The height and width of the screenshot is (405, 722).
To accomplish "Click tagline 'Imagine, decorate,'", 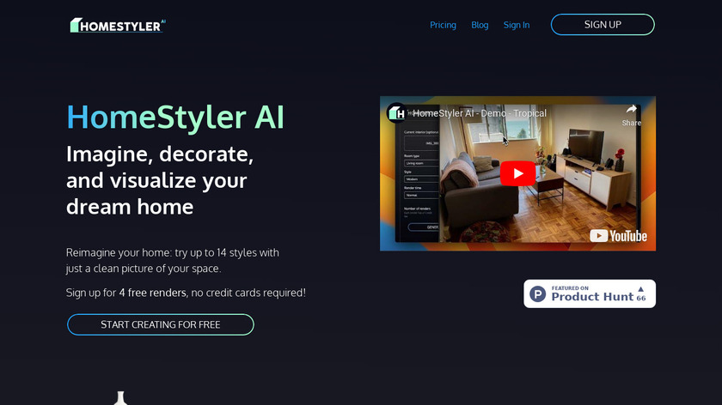I will (x=160, y=154).
